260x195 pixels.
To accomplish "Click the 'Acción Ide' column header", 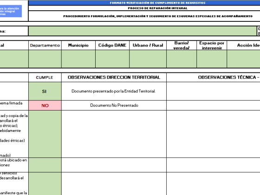I will point(243,45).
